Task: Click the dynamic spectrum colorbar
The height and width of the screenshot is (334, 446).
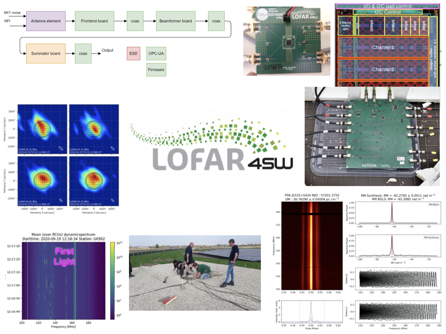Action: tap(112, 281)
